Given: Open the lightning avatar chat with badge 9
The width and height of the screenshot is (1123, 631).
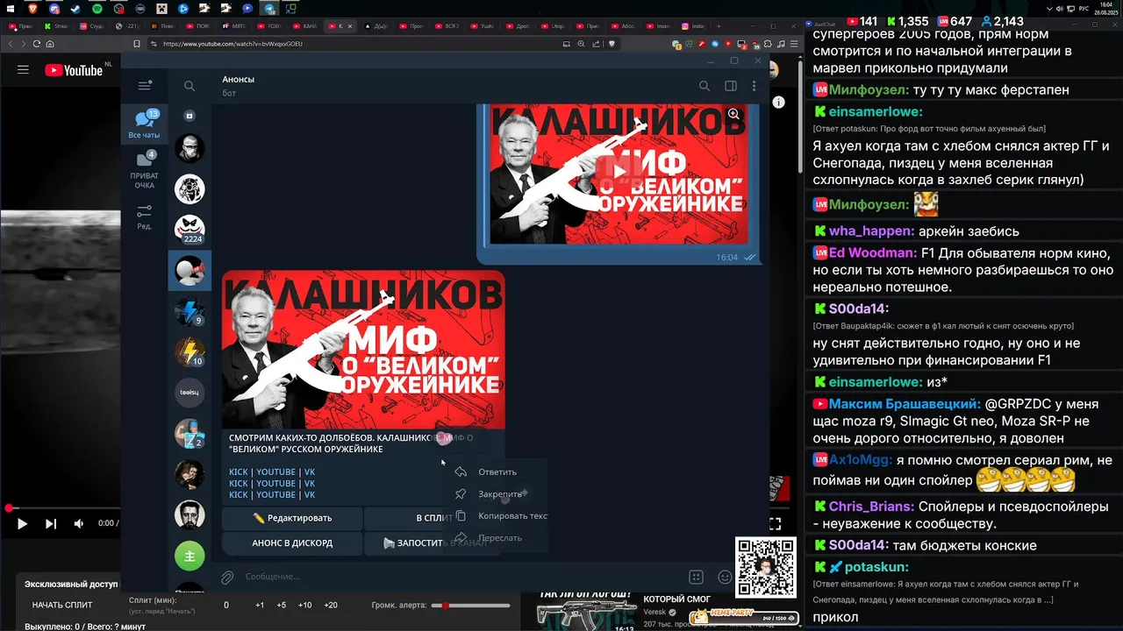Looking at the screenshot, I should 190,311.
